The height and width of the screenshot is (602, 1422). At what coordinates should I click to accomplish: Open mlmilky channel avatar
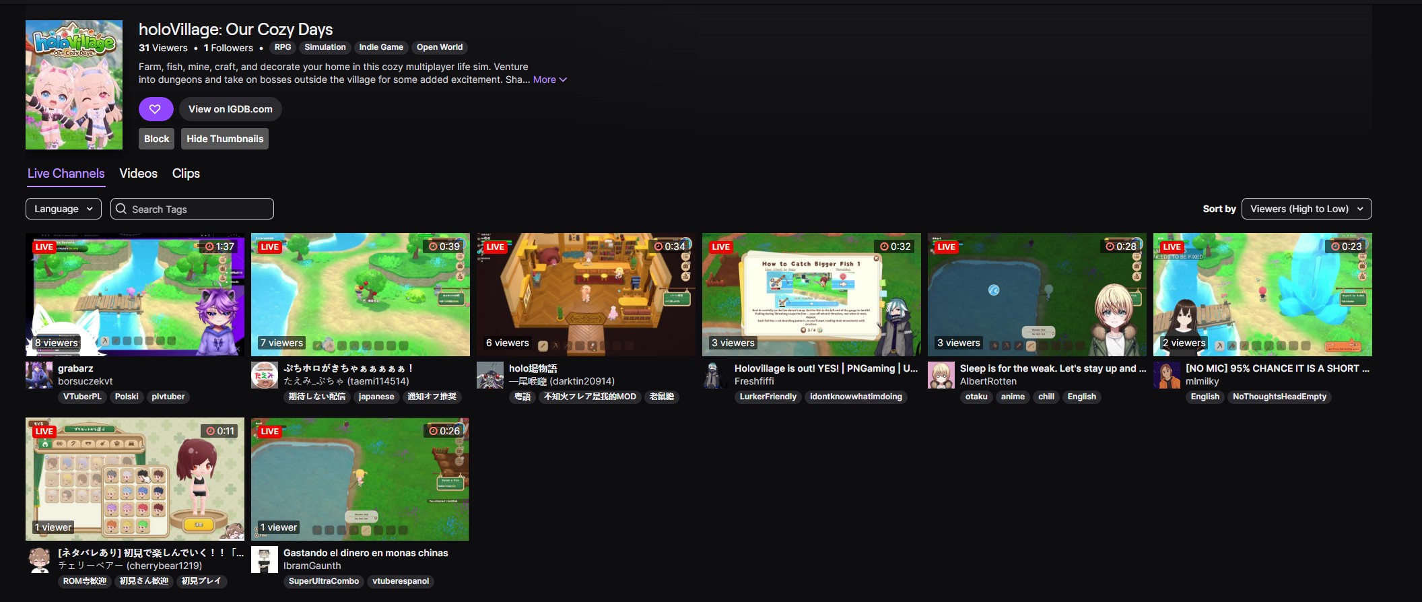[1167, 375]
